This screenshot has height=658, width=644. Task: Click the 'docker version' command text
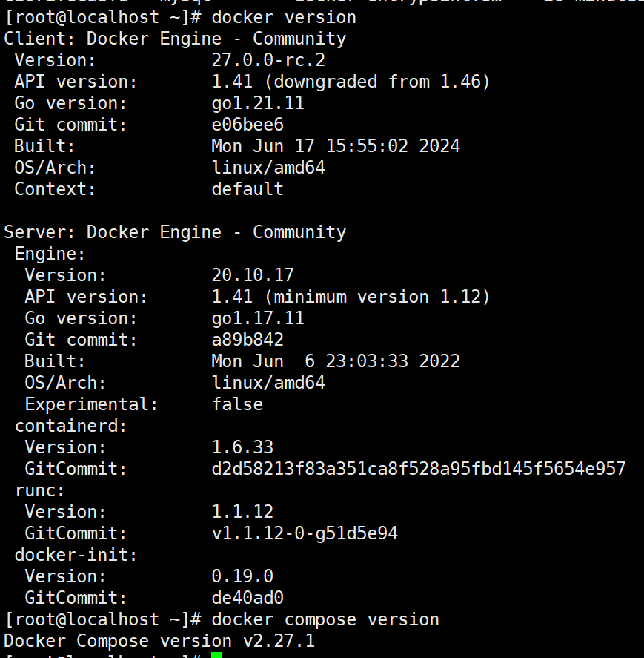tap(284, 16)
